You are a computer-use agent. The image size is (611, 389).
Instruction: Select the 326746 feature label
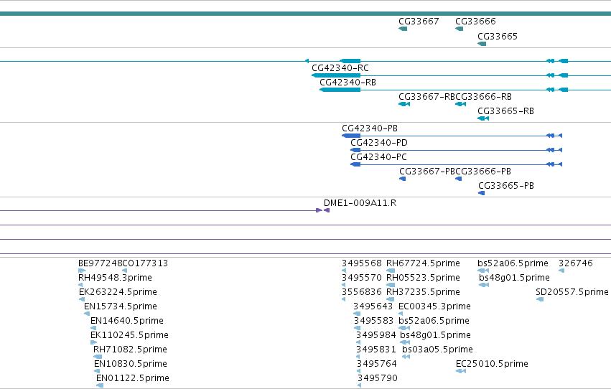tap(576, 263)
